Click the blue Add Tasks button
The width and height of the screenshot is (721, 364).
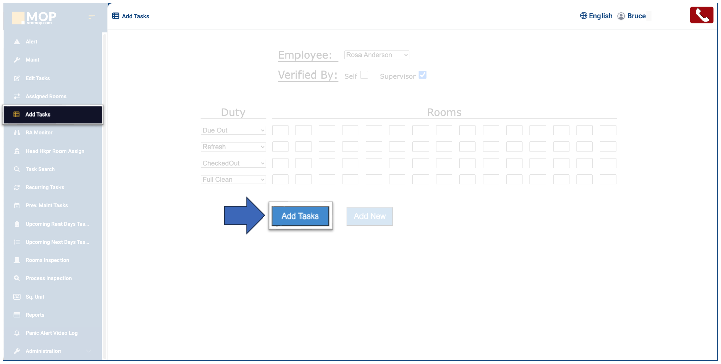click(x=300, y=216)
